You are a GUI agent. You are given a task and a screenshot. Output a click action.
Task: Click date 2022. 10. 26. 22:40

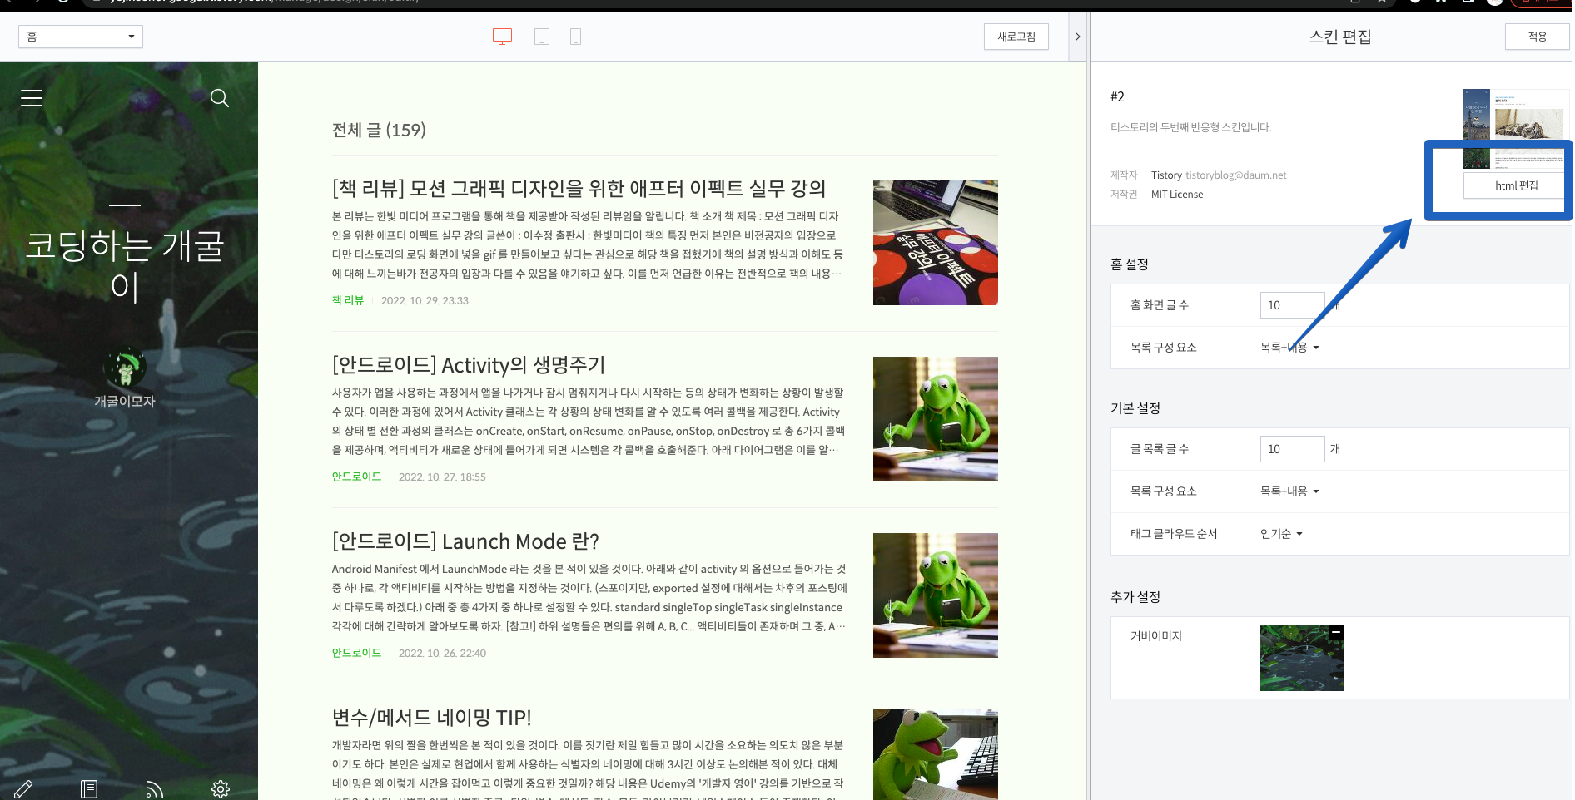(x=442, y=653)
